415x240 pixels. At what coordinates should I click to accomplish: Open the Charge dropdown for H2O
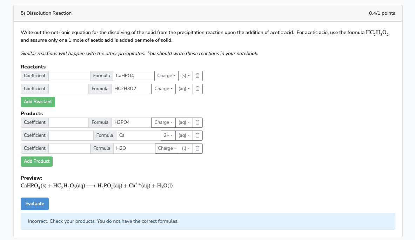click(166, 148)
